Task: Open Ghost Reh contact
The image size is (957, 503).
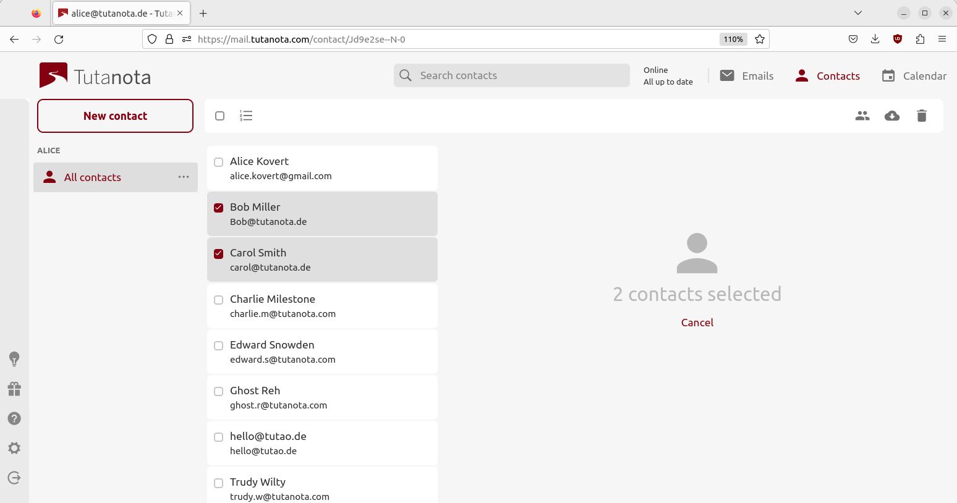Action: point(322,397)
